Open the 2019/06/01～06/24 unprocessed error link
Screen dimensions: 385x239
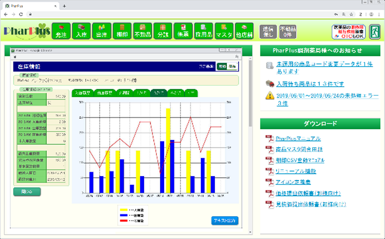tap(327, 99)
